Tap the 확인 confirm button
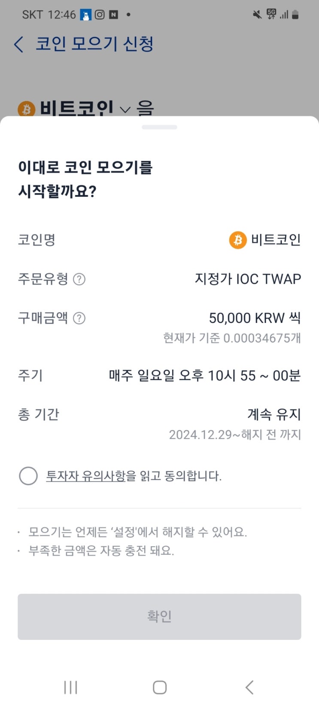Image resolution: width=319 pixels, height=709 pixels. coord(159,617)
